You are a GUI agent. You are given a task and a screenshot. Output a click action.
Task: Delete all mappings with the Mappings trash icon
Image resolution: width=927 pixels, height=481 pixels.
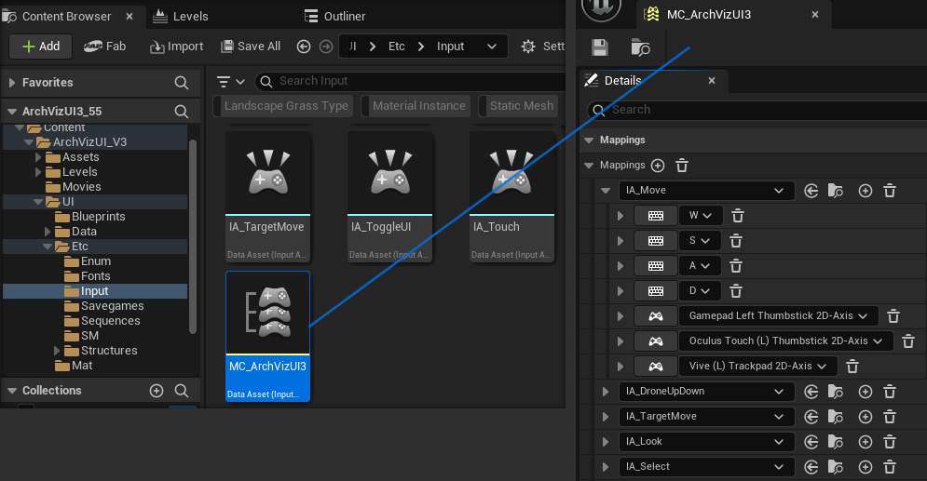pos(682,166)
